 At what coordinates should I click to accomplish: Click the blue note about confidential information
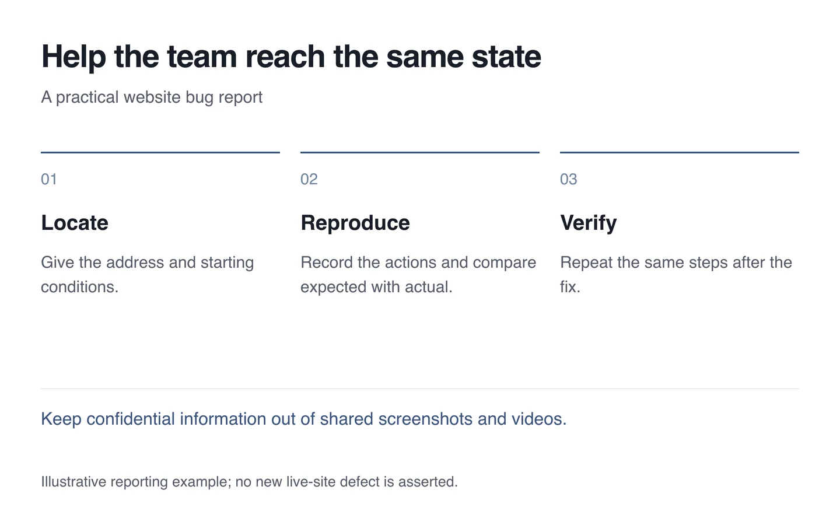click(304, 419)
